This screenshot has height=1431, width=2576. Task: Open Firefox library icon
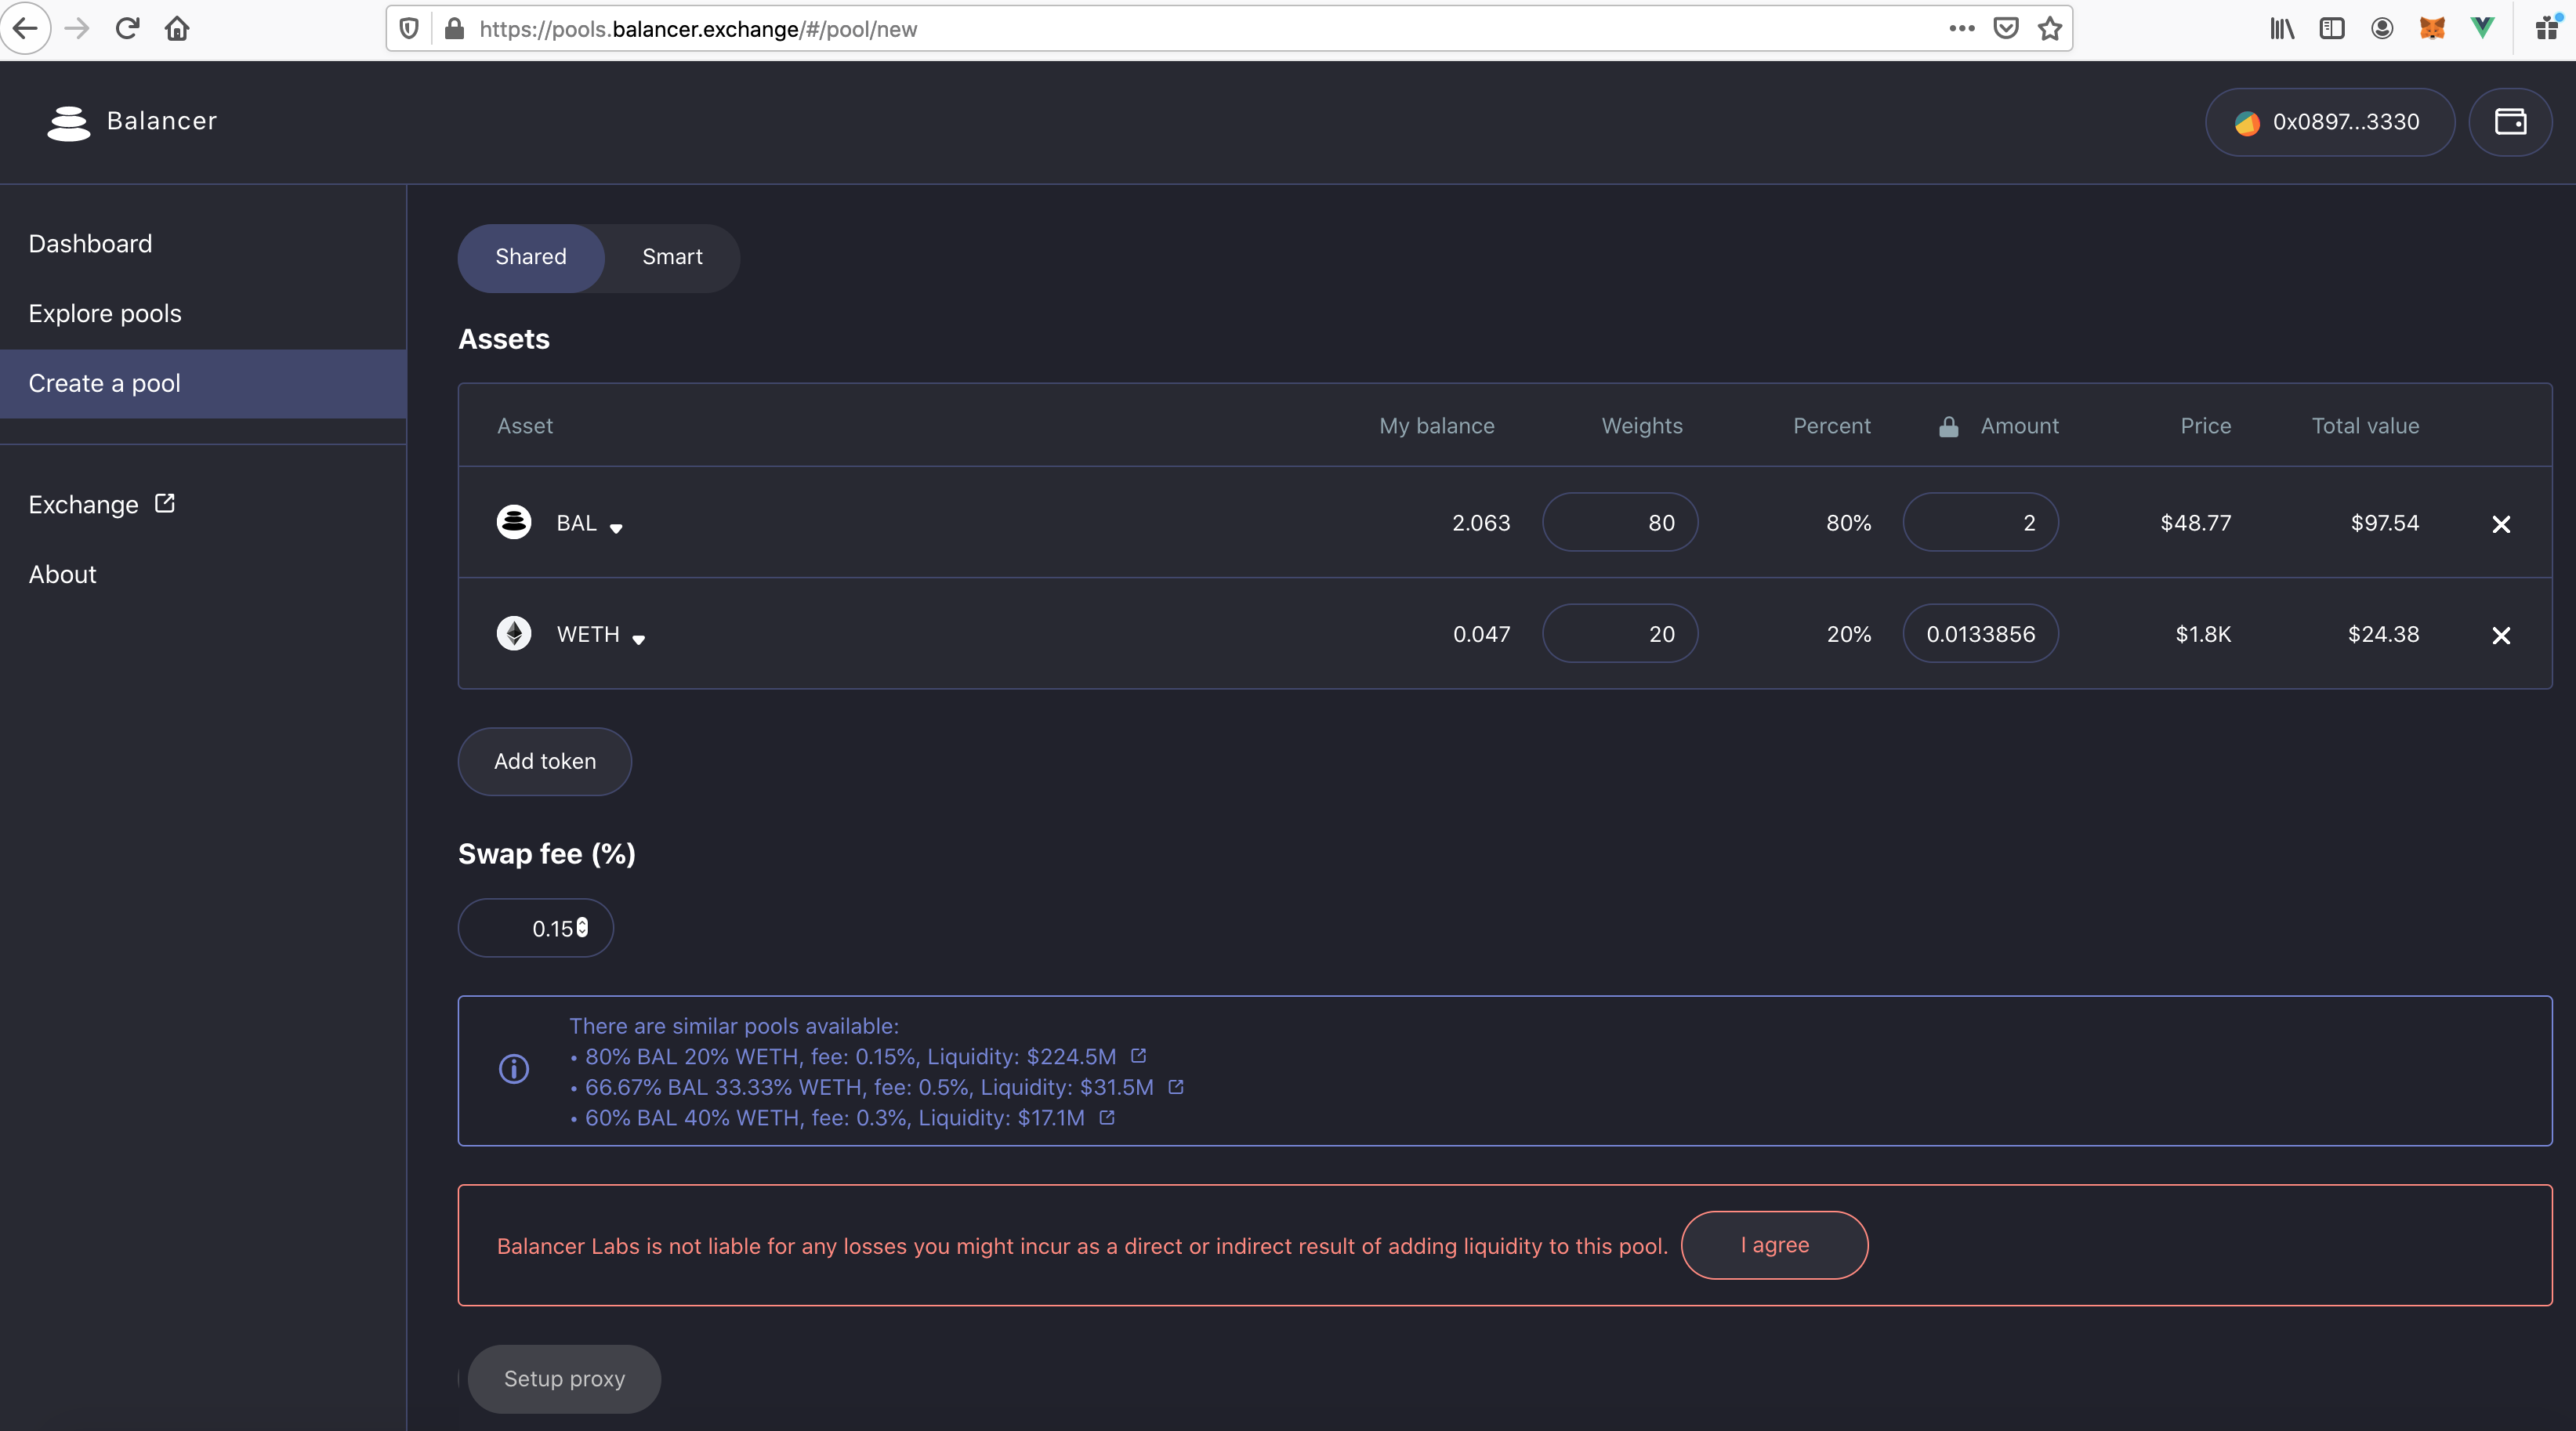coord(2282,28)
